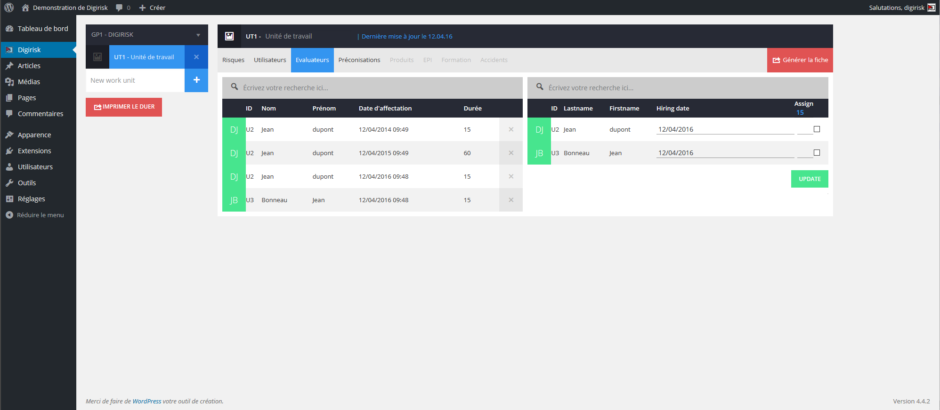The image size is (940, 410).
Task: Click the Pages icon in sidebar
Action: (9, 98)
